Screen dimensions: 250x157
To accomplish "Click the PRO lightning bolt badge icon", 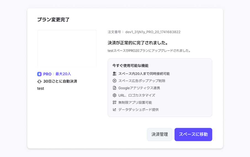I will click(x=39, y=74).
